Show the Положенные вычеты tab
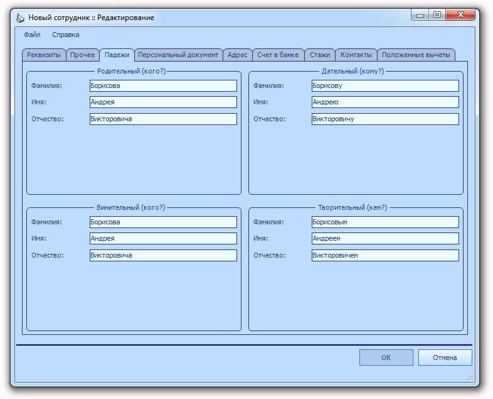 [x=416, y=55]
